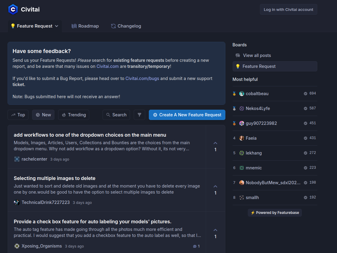Follow the Civitai.com/bugs link
This screenshot has width=337, height=253.
click(x=142, y=78)
